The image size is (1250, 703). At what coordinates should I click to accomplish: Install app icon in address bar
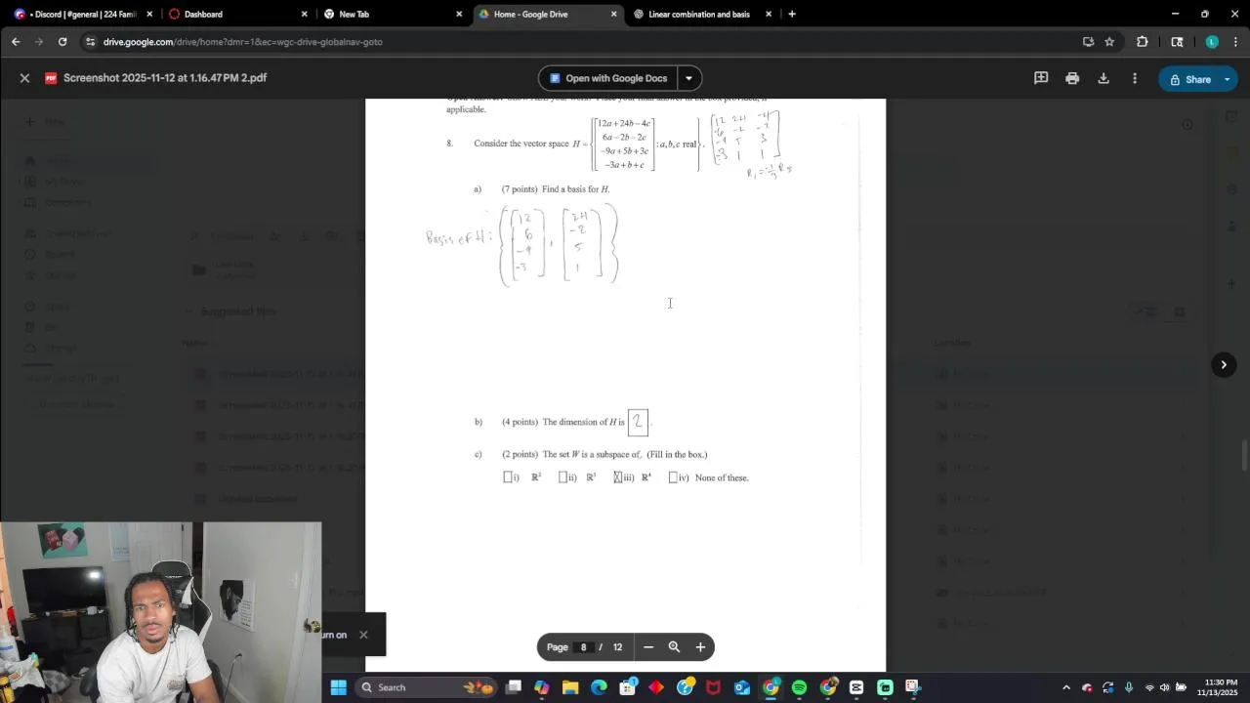(1088, 42)
